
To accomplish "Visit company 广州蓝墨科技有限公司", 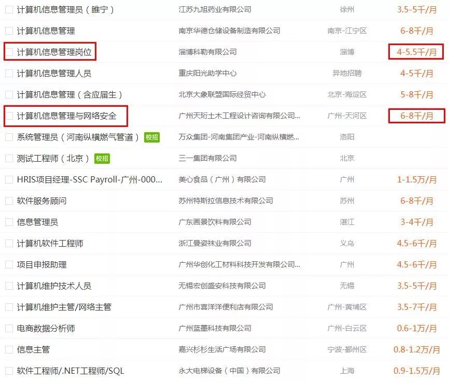I will [215, 328].
